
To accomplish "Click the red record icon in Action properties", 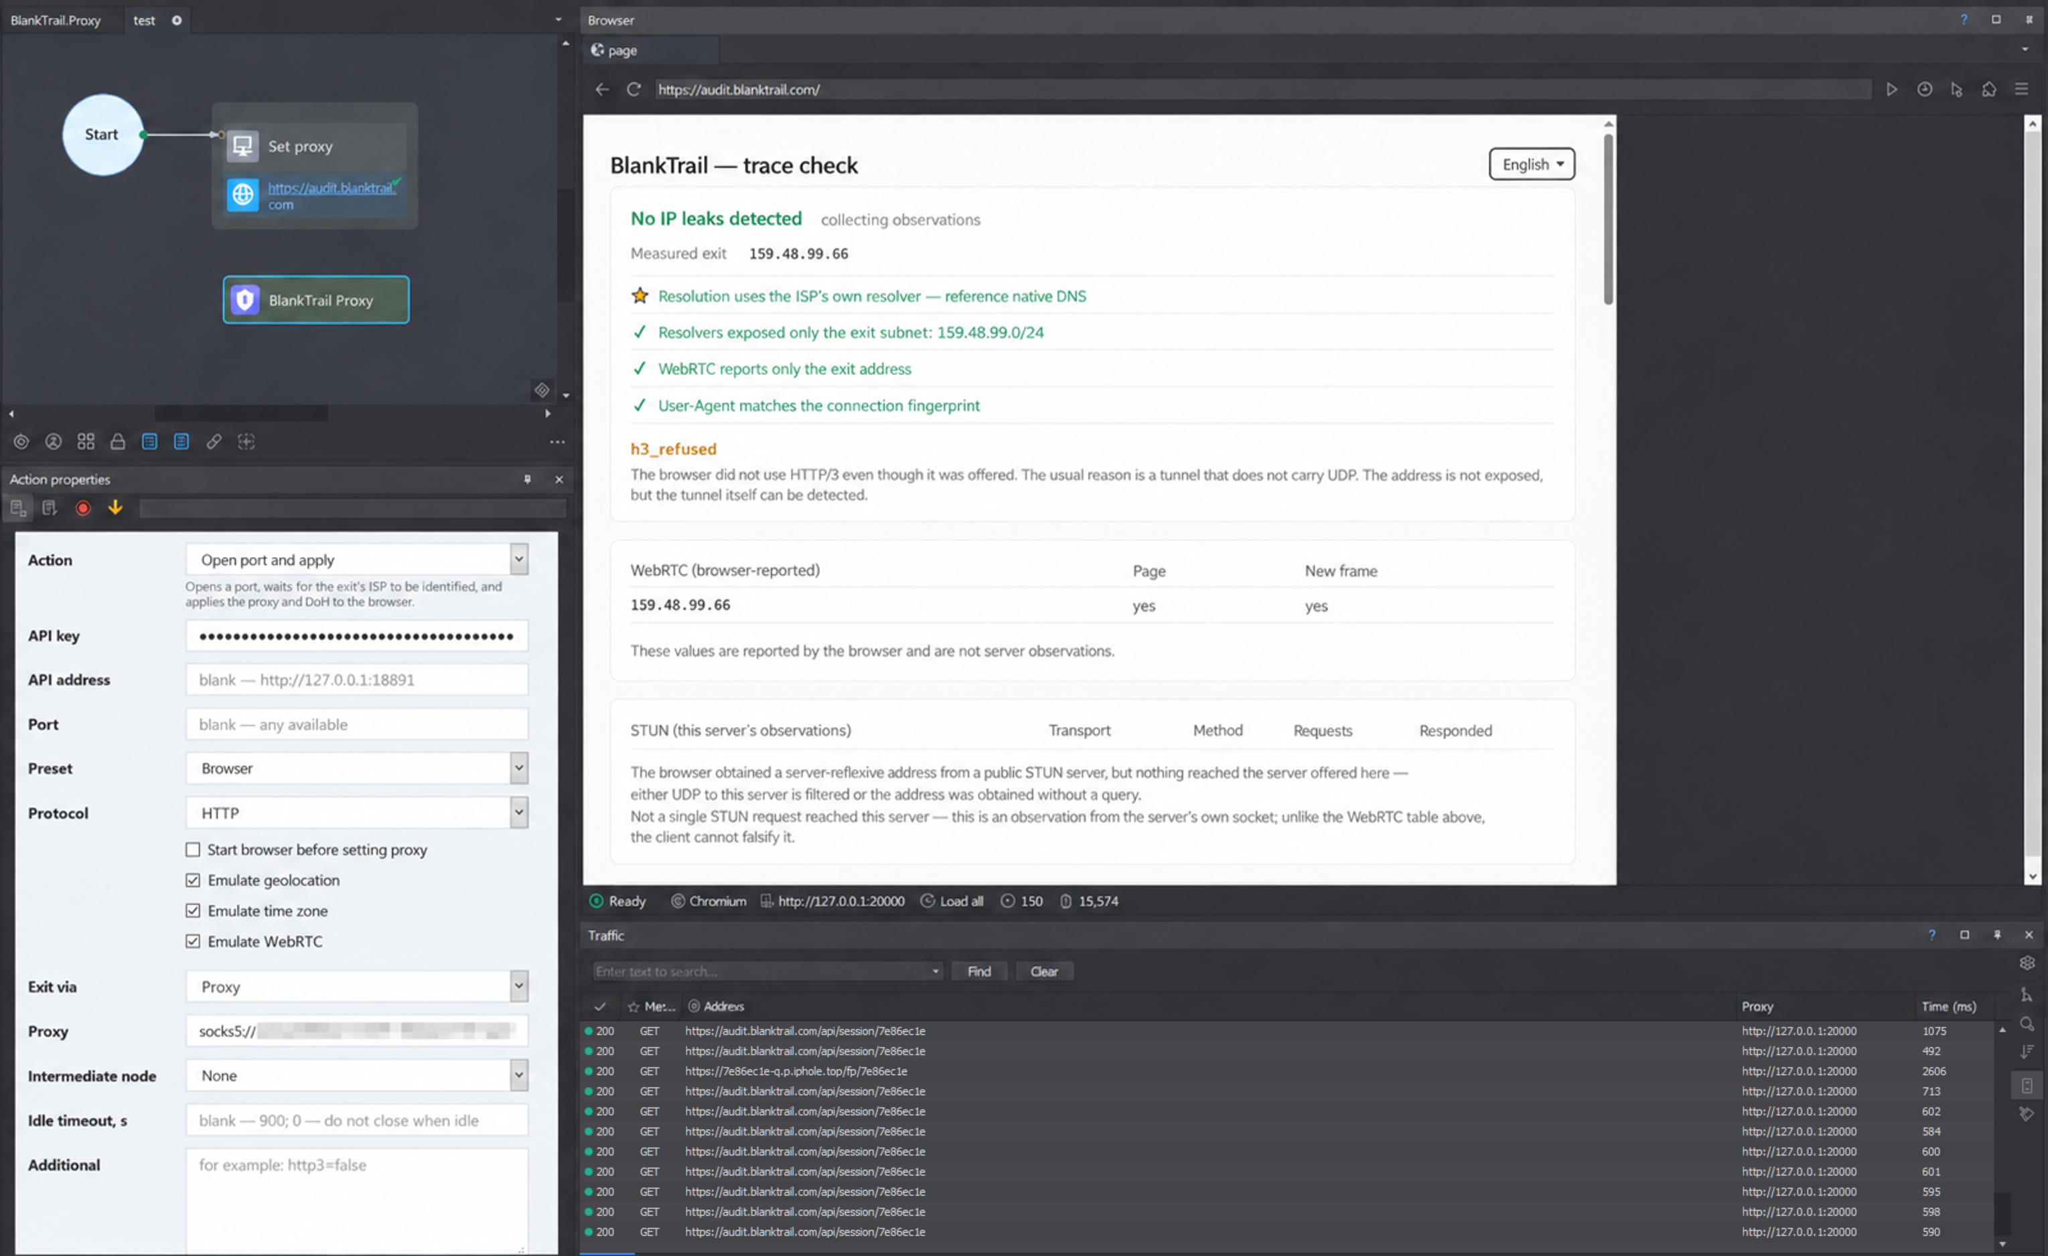I will point(83,507).
